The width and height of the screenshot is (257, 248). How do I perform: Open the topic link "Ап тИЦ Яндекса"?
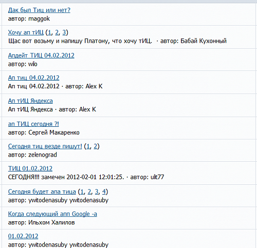point(30,101)
